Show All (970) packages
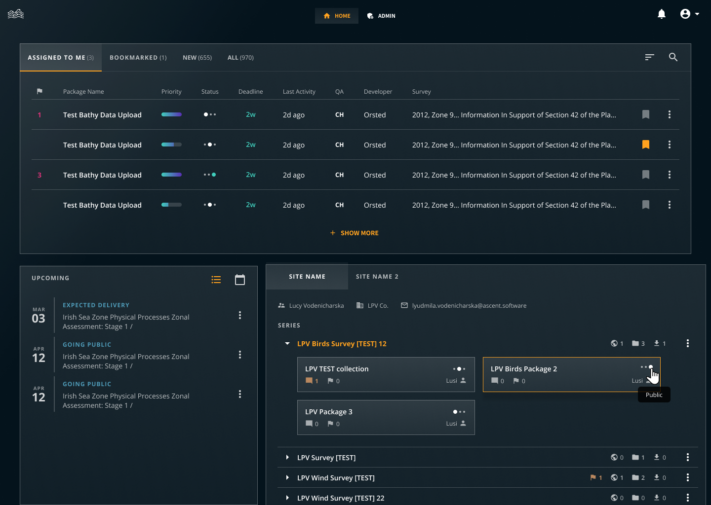 (x=240, y=58)
